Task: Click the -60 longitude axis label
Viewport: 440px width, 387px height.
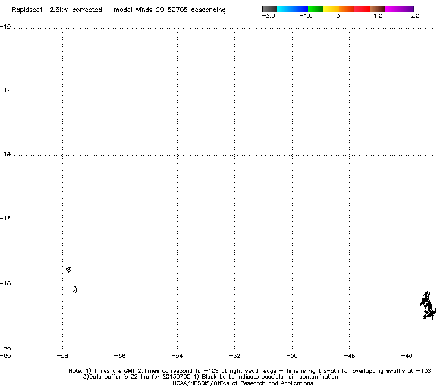Action: tap(5, 356)
